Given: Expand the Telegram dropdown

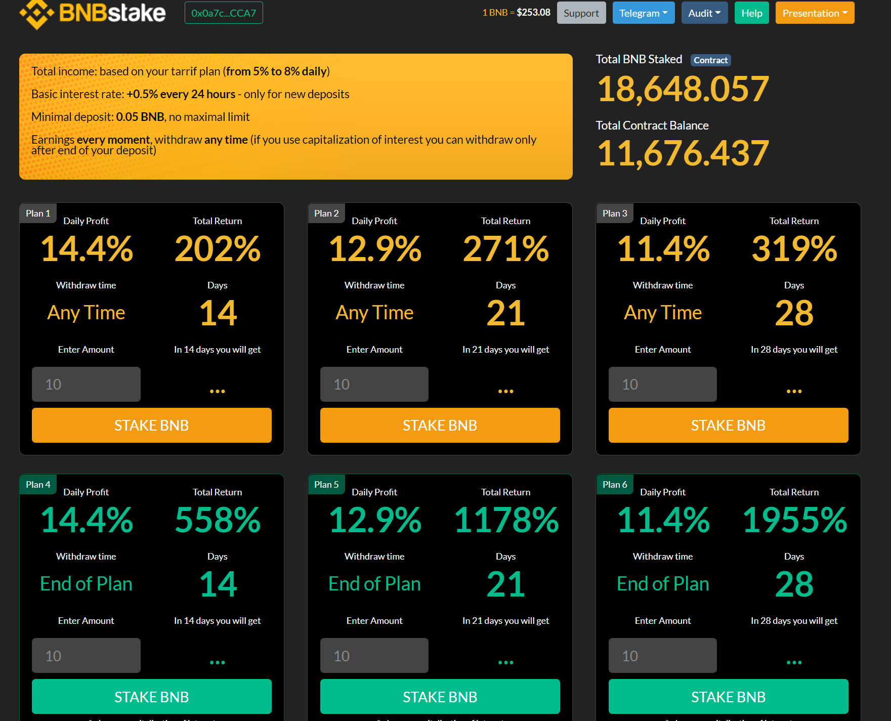Looking at the screenshot, I should (644, 13).
